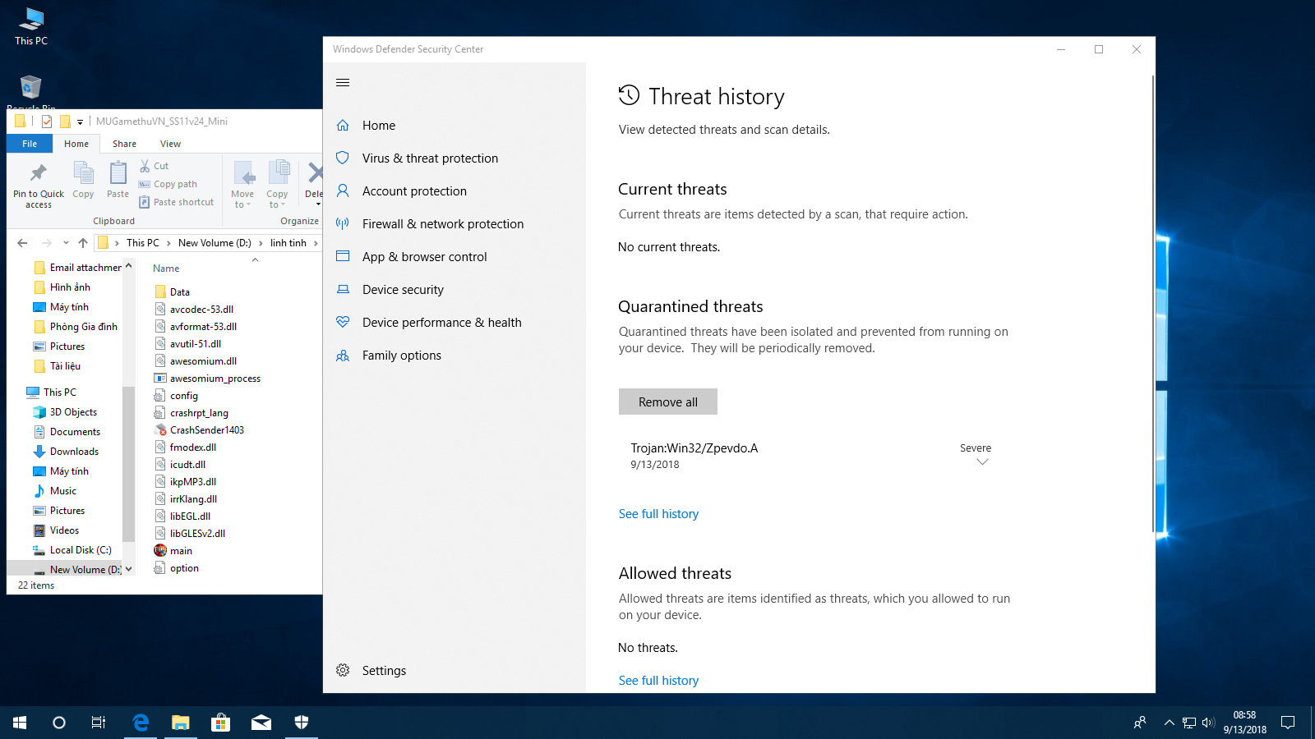Image resolution: width=1315 pixels, height=739 pixels.
Task: Click Paste shortcut in the ribbon
Action: point(176,202)
